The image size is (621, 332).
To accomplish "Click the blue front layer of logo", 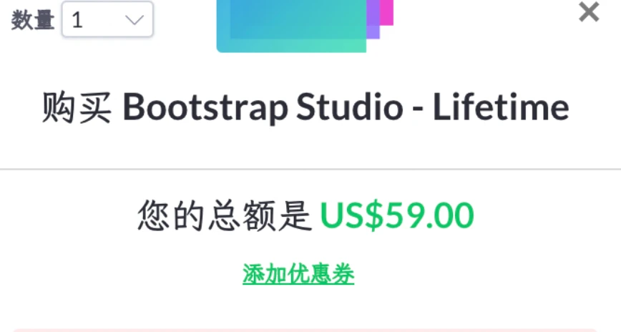I will 298,19.
